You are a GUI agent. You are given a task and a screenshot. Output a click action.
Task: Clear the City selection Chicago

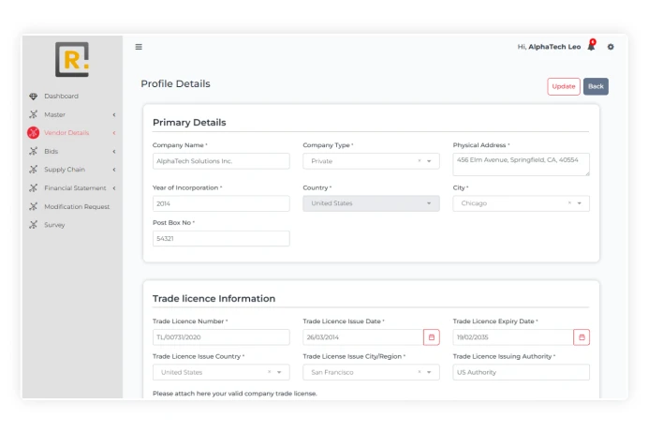point(569,203)
